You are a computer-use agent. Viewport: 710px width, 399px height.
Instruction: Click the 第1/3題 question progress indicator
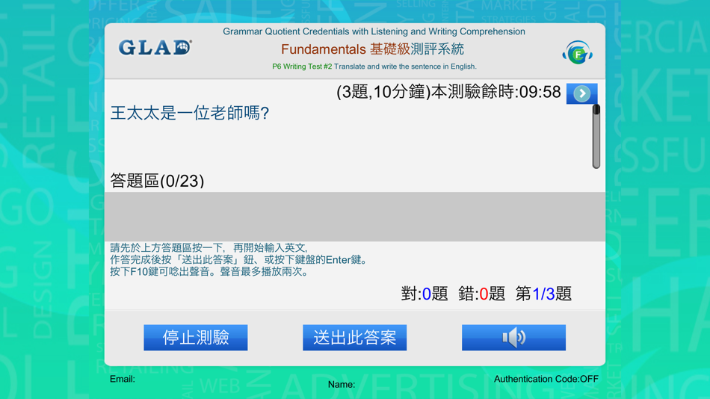click(x=543, y=294)
